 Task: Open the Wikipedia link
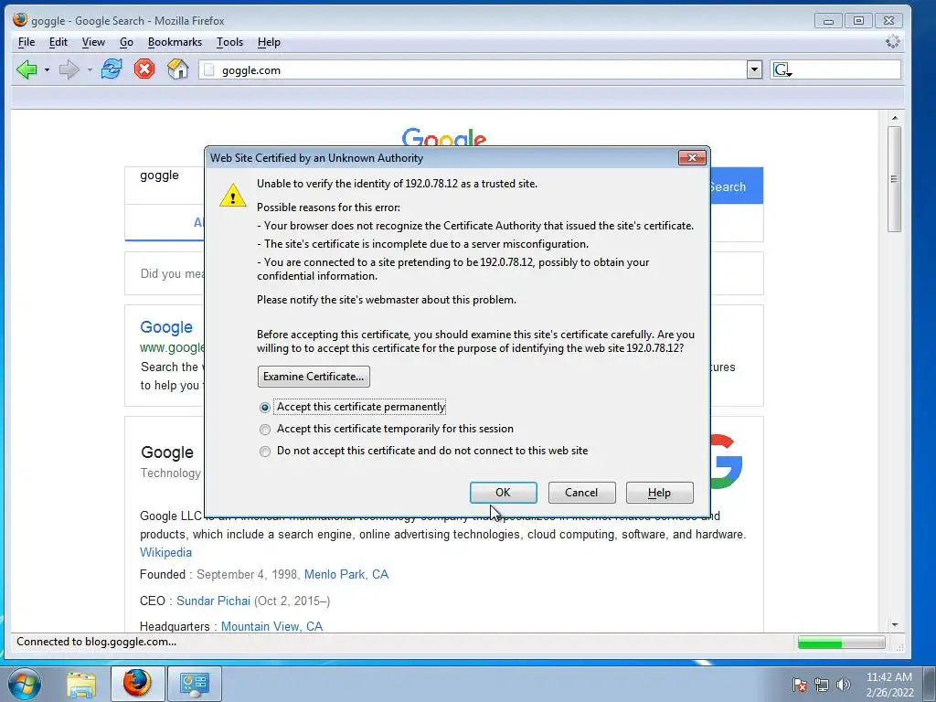(166, 552)
